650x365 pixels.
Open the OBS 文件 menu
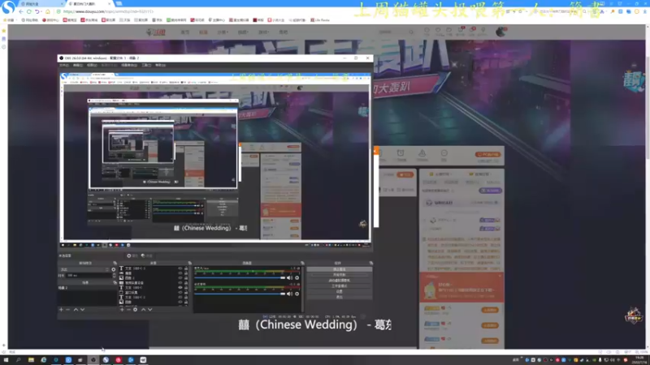[64, 66]
